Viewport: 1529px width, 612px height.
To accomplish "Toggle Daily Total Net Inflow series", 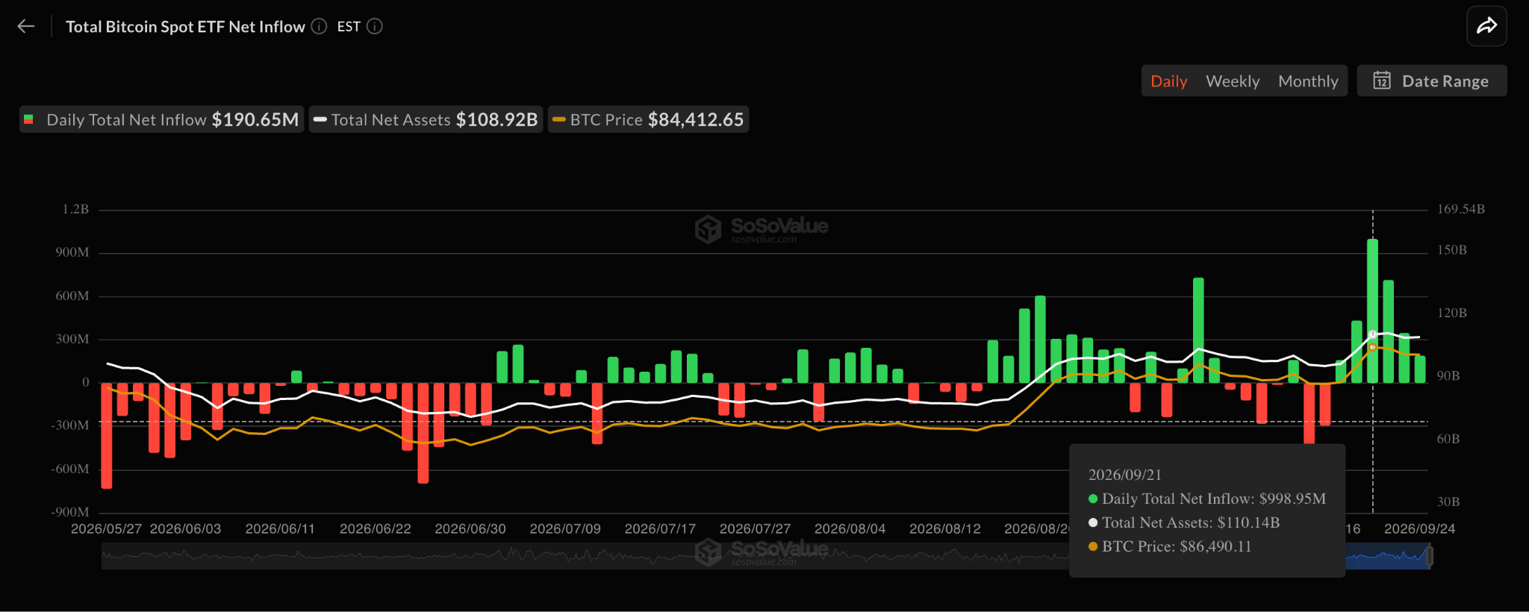I will coord(161,119).
